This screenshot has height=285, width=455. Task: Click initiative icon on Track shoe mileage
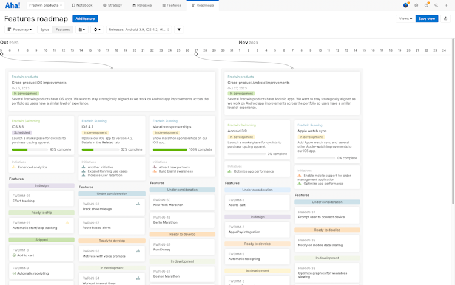[x=138, y=204]
